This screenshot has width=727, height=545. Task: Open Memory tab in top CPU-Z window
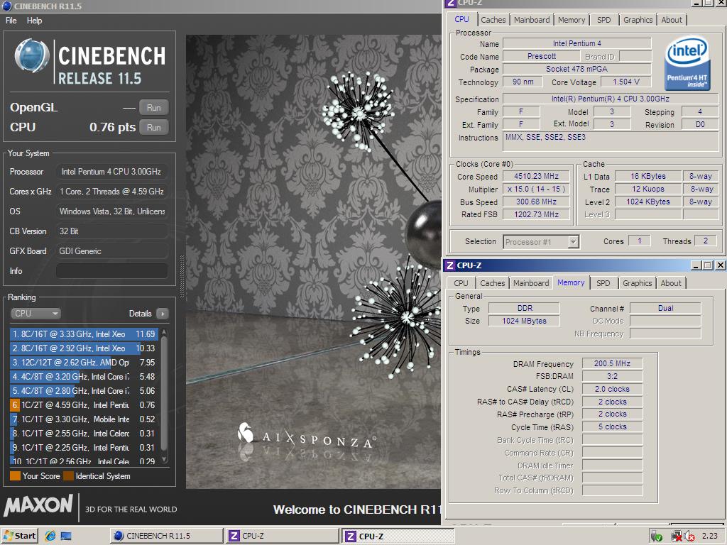tap(572, 20)
